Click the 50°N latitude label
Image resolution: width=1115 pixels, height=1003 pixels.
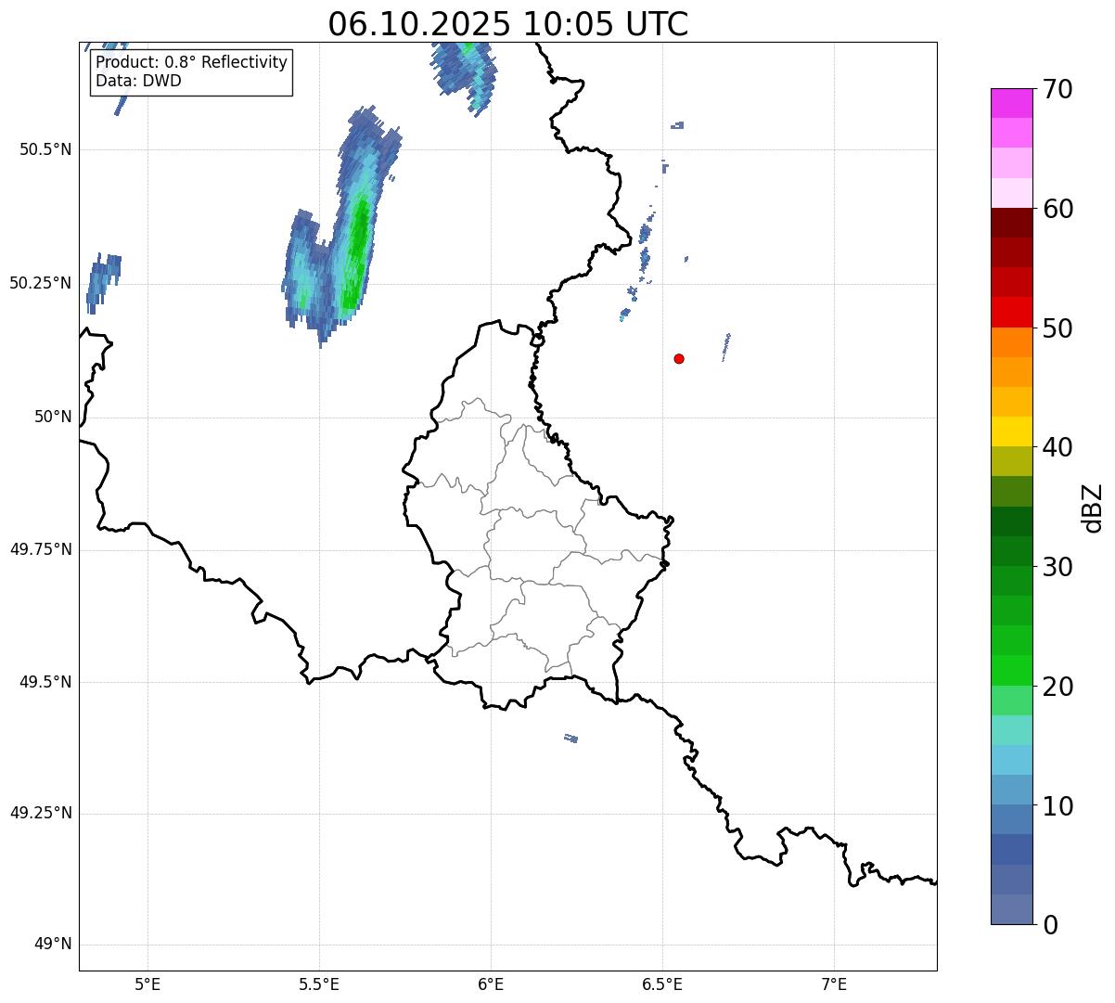coord(53,417)
